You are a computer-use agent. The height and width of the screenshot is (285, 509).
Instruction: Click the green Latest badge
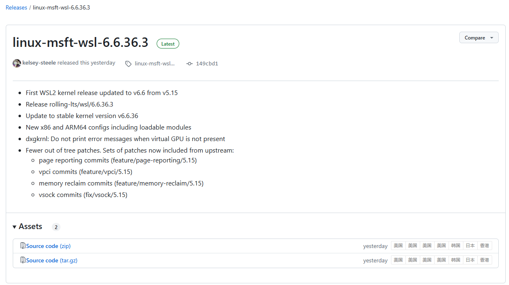pos(168,44)
